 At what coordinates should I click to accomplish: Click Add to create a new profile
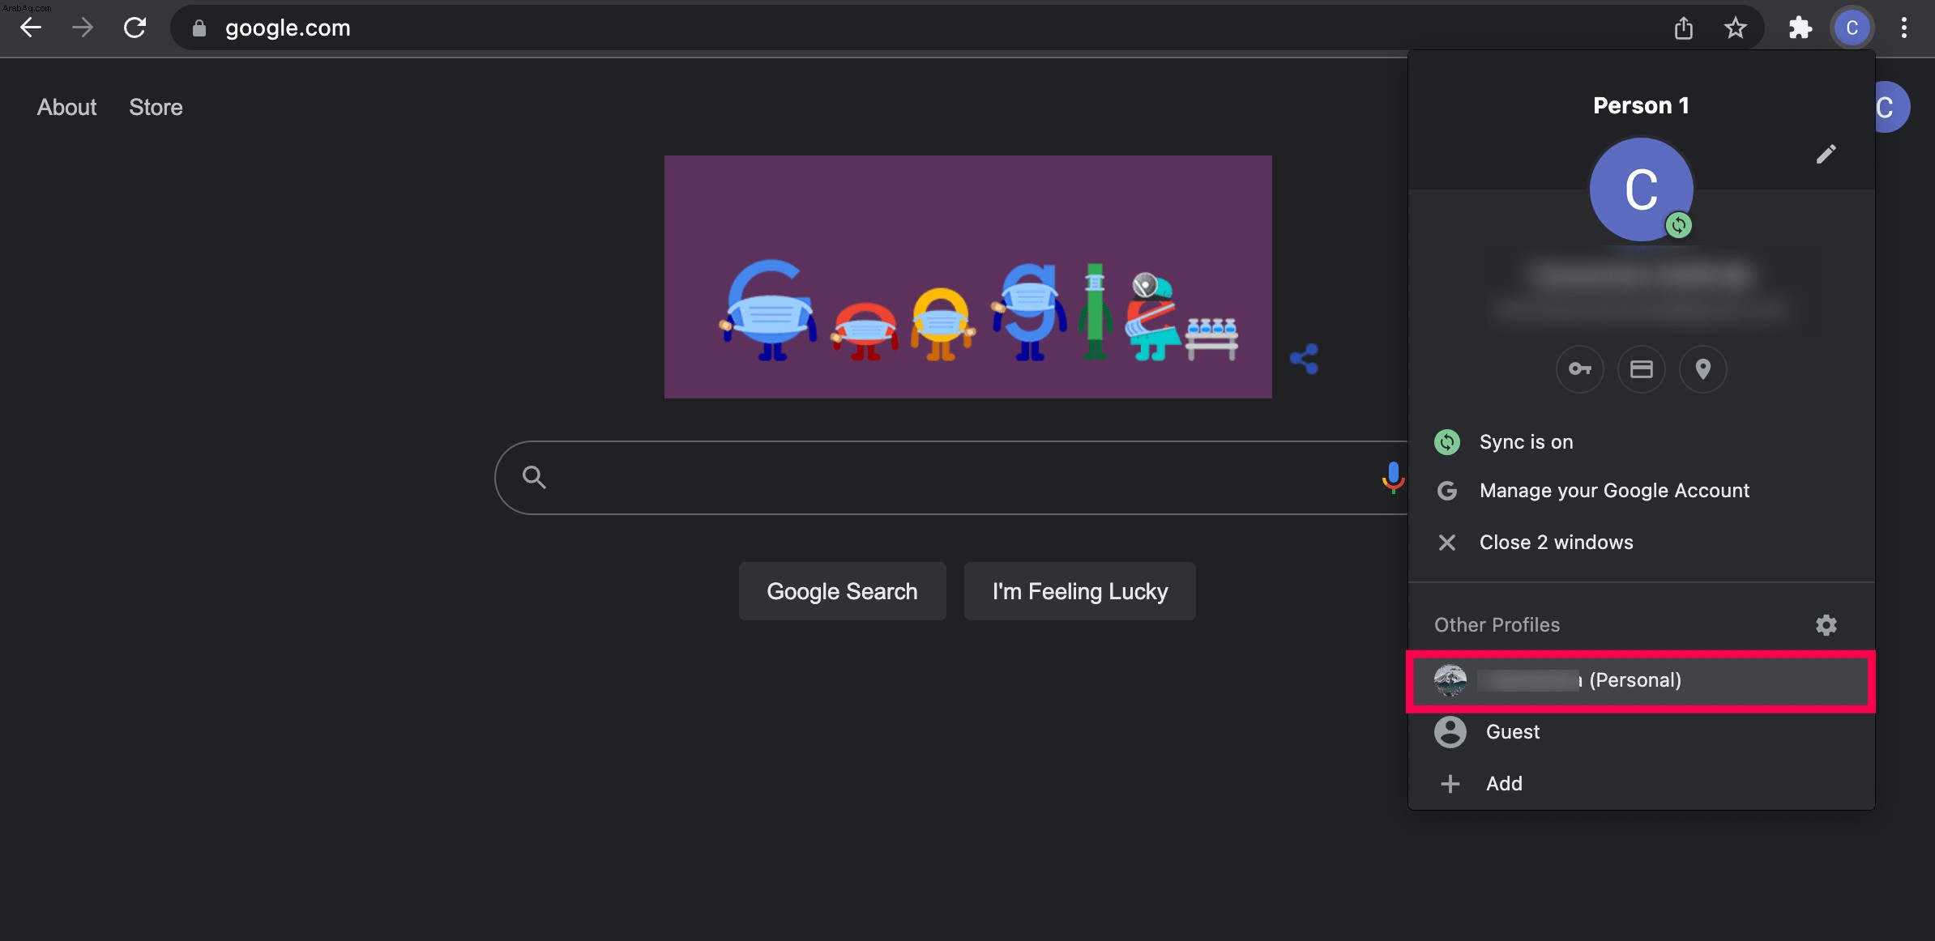click(1641, 784)
